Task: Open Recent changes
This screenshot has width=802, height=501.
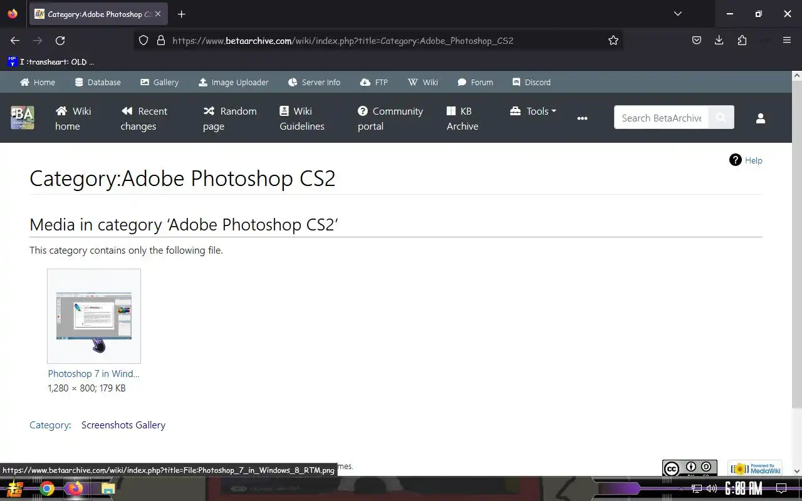Action: [144, 118]
